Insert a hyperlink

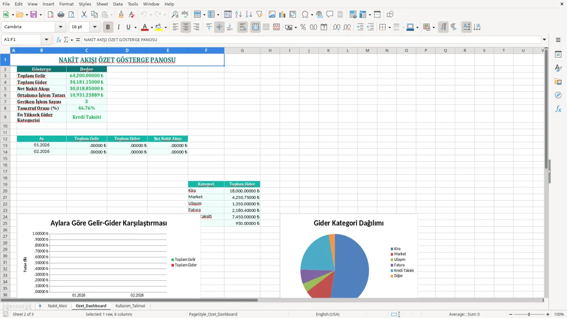[319, 15]
